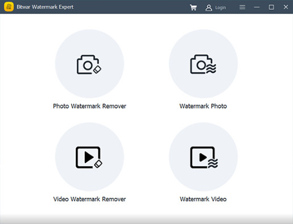Click the wave badge on Watermark Photo icon

click(211, 69)
